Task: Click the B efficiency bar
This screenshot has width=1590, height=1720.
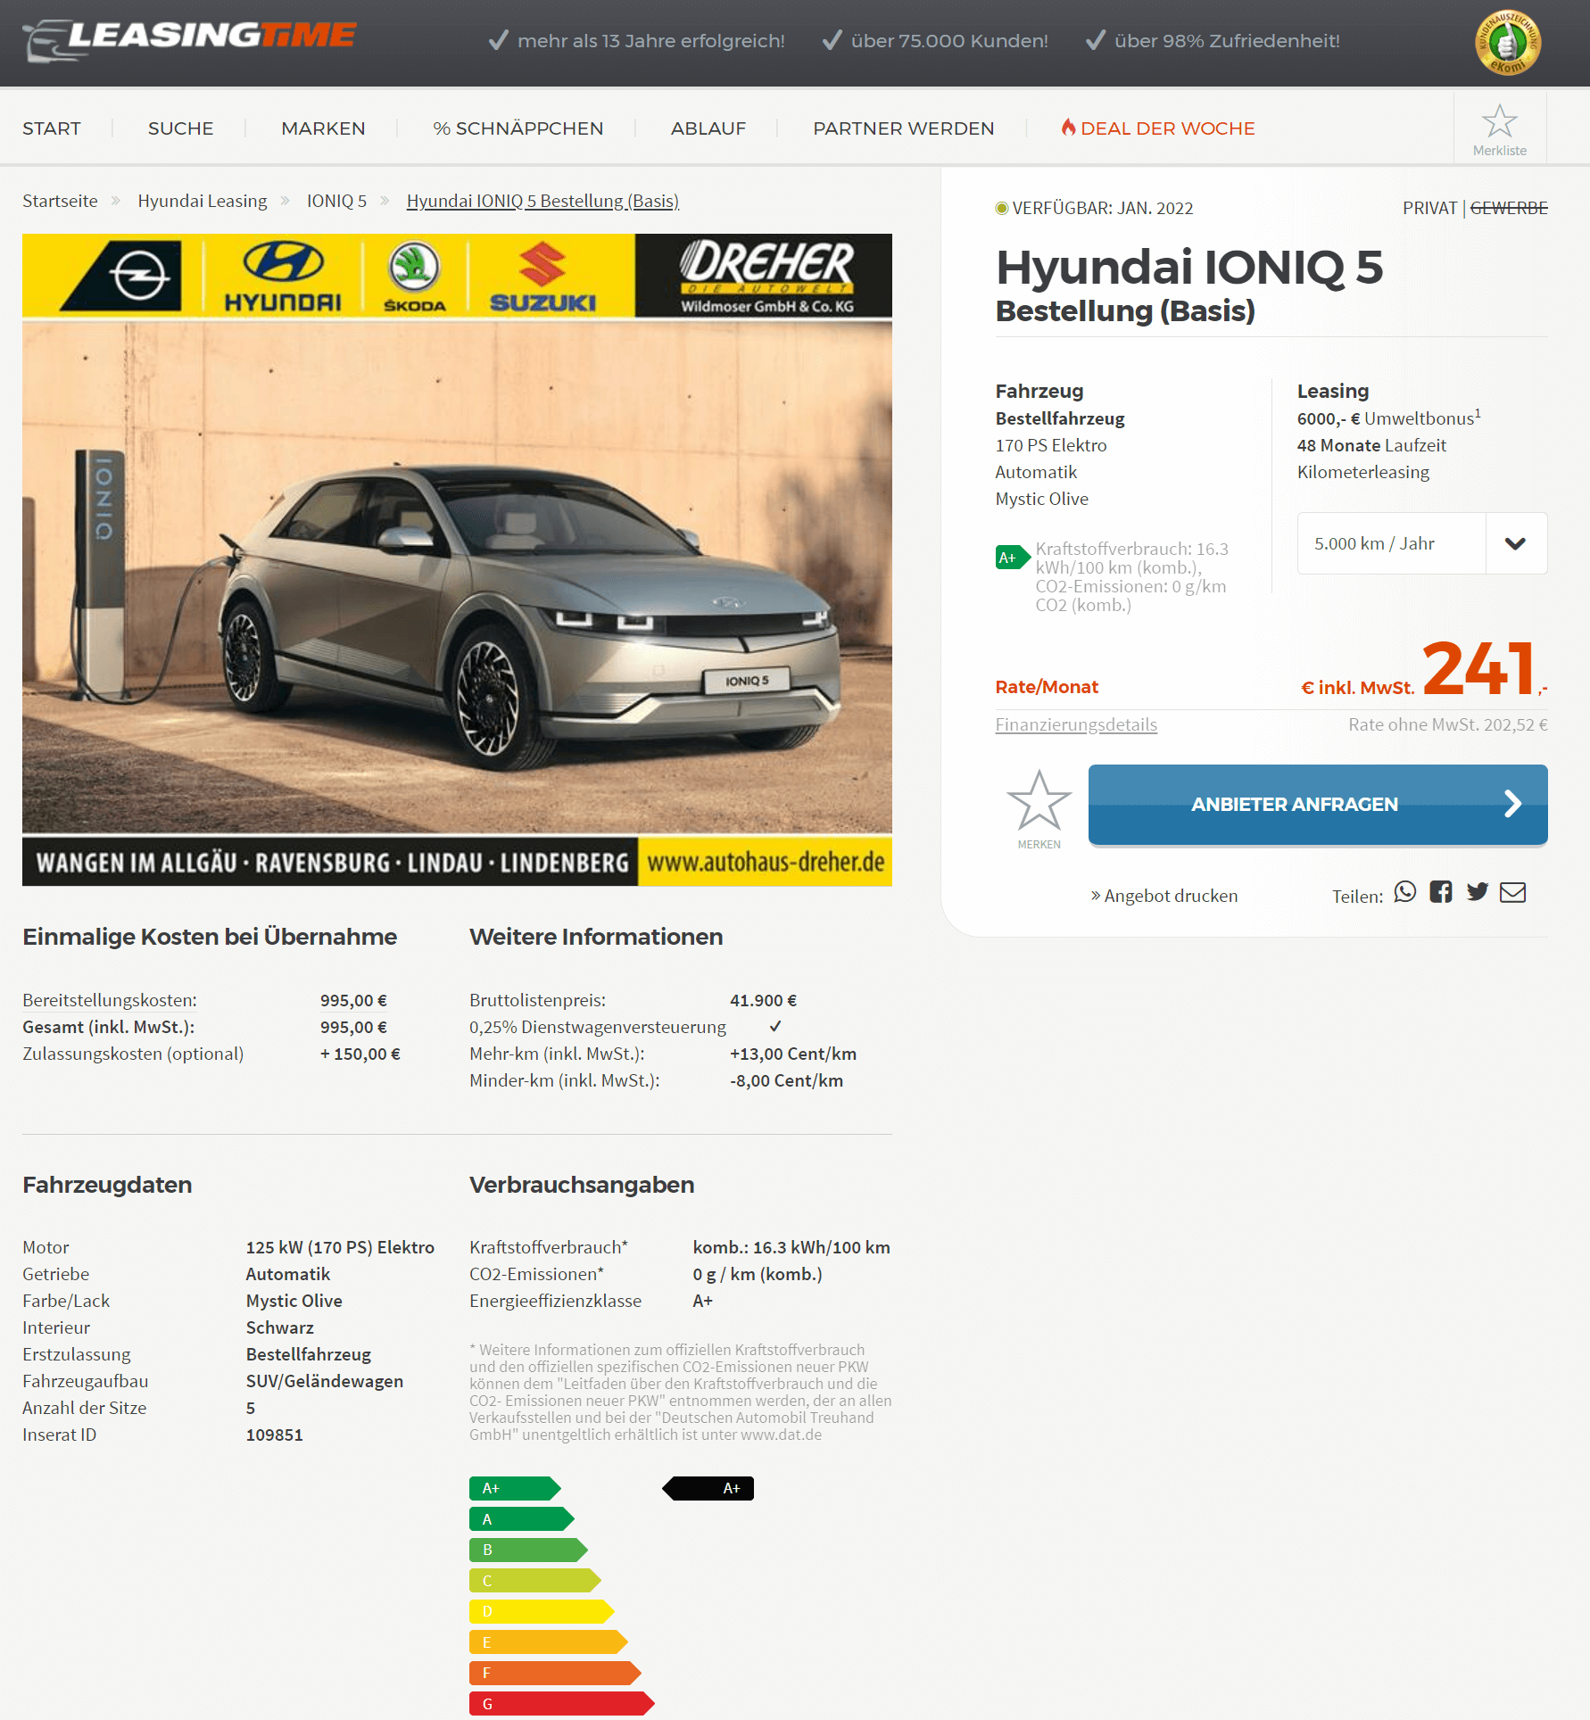Action: pos(528,1550)
